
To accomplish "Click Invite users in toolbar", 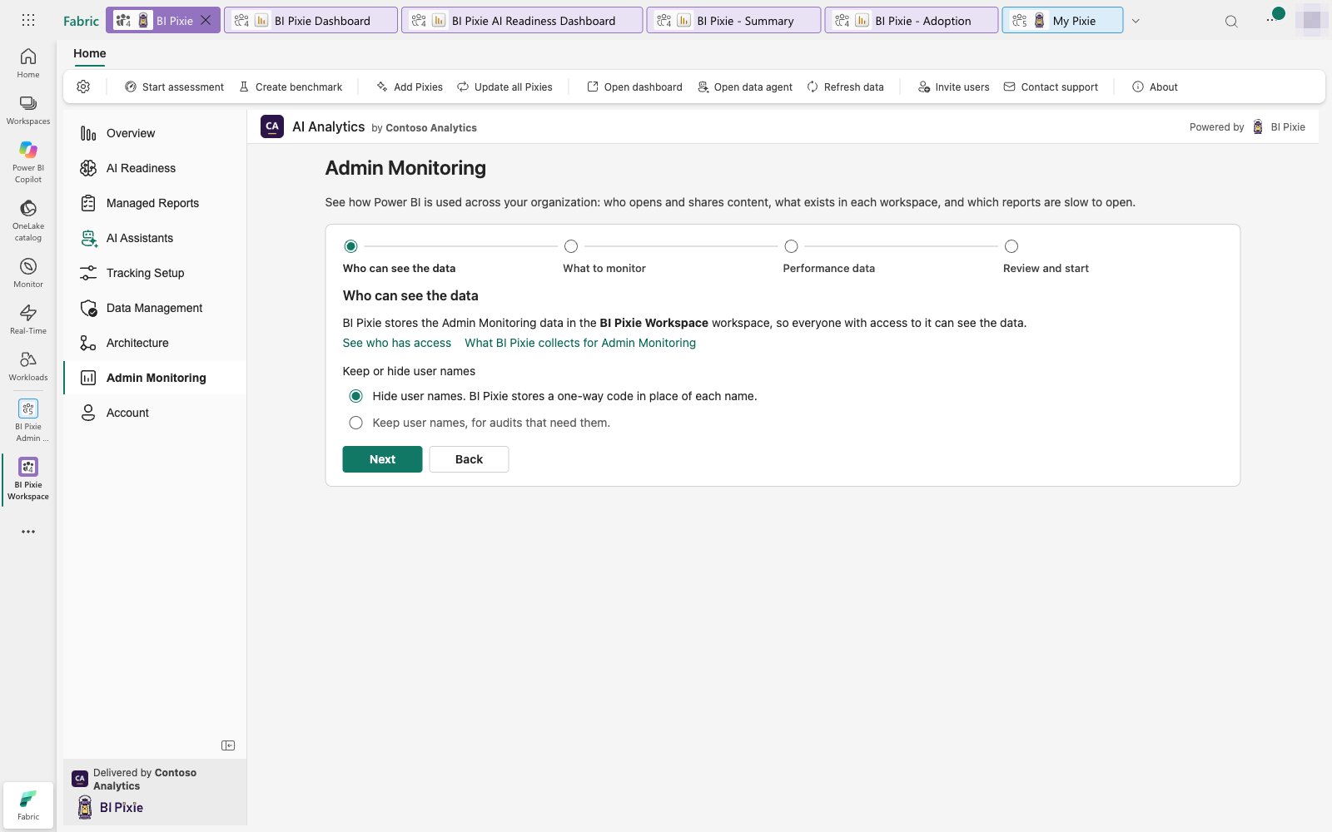I will coord(953,87).
